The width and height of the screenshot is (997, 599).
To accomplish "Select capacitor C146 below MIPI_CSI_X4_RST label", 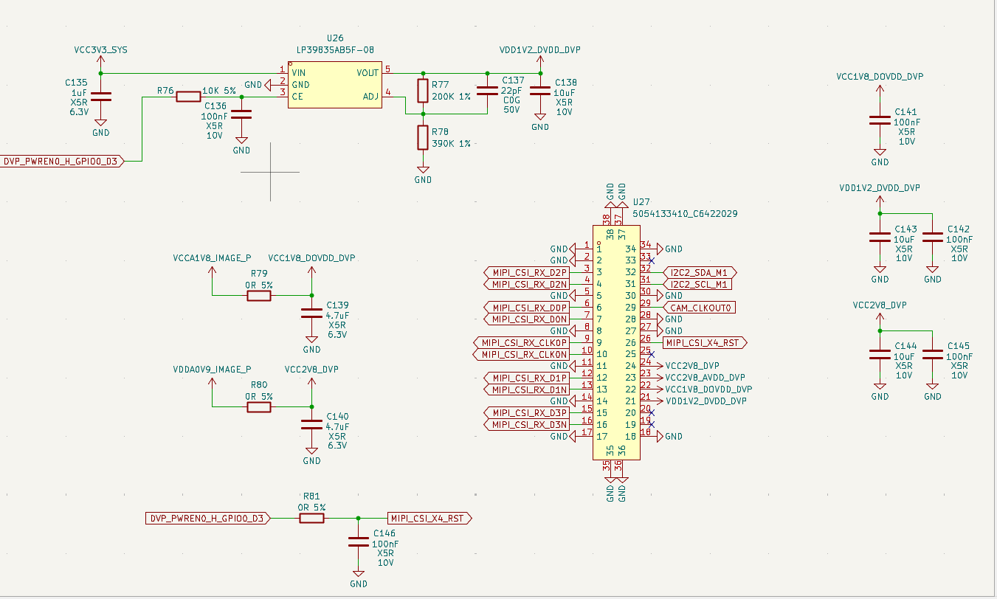I will (x=359, y=542).
